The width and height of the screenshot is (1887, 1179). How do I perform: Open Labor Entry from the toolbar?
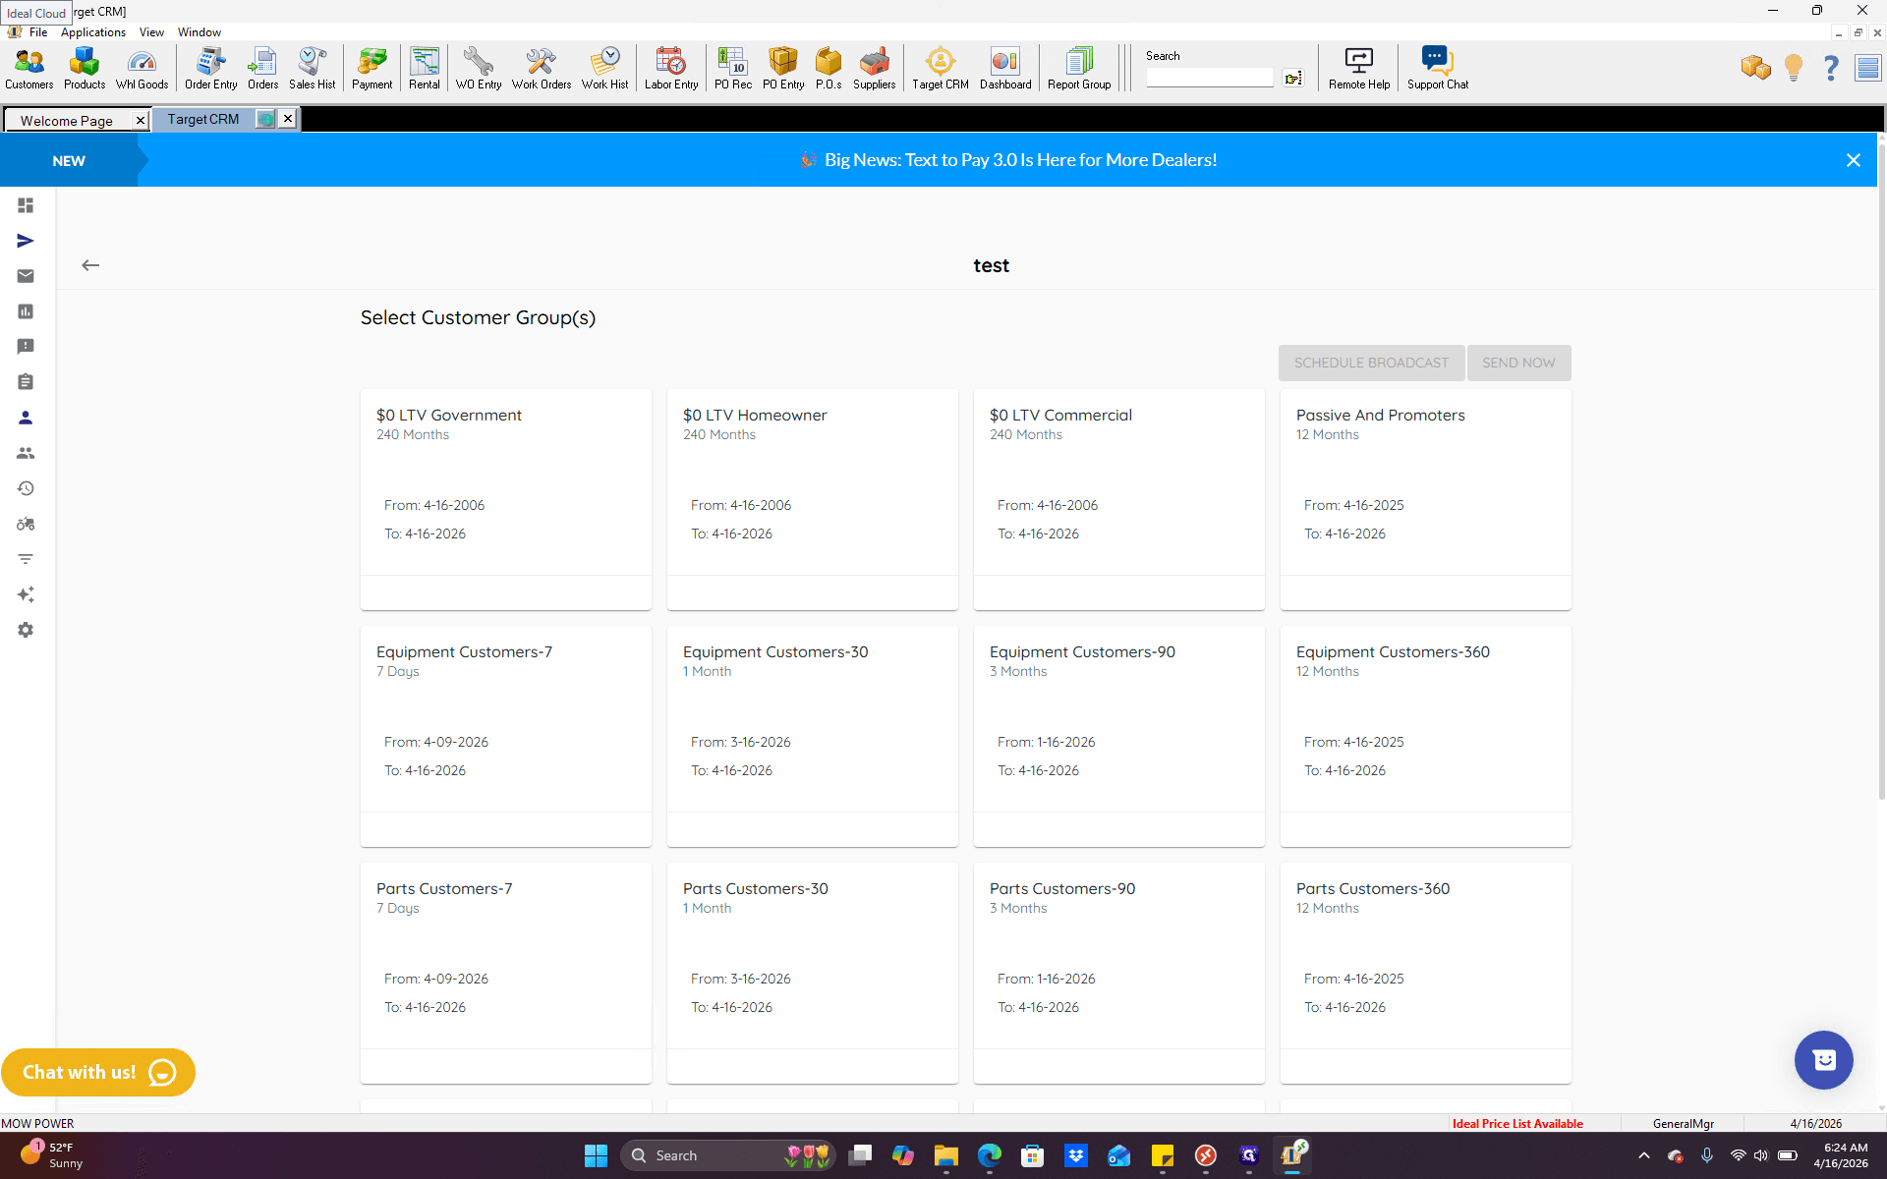[x=671, y=69]
